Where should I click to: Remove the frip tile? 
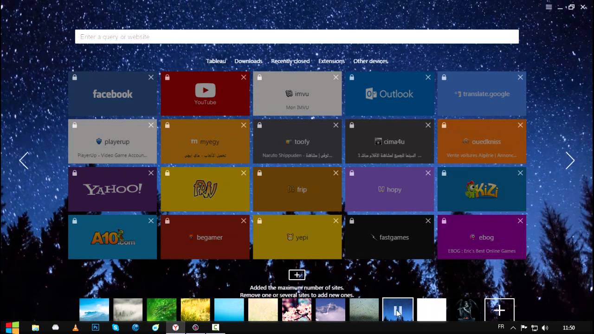coord(336,173)
